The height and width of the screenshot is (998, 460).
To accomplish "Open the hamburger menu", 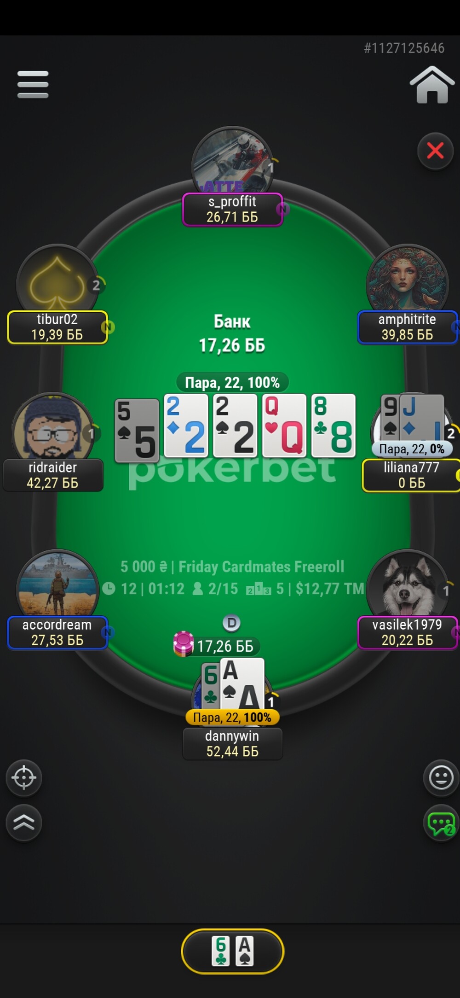I will tap(33, 84).
